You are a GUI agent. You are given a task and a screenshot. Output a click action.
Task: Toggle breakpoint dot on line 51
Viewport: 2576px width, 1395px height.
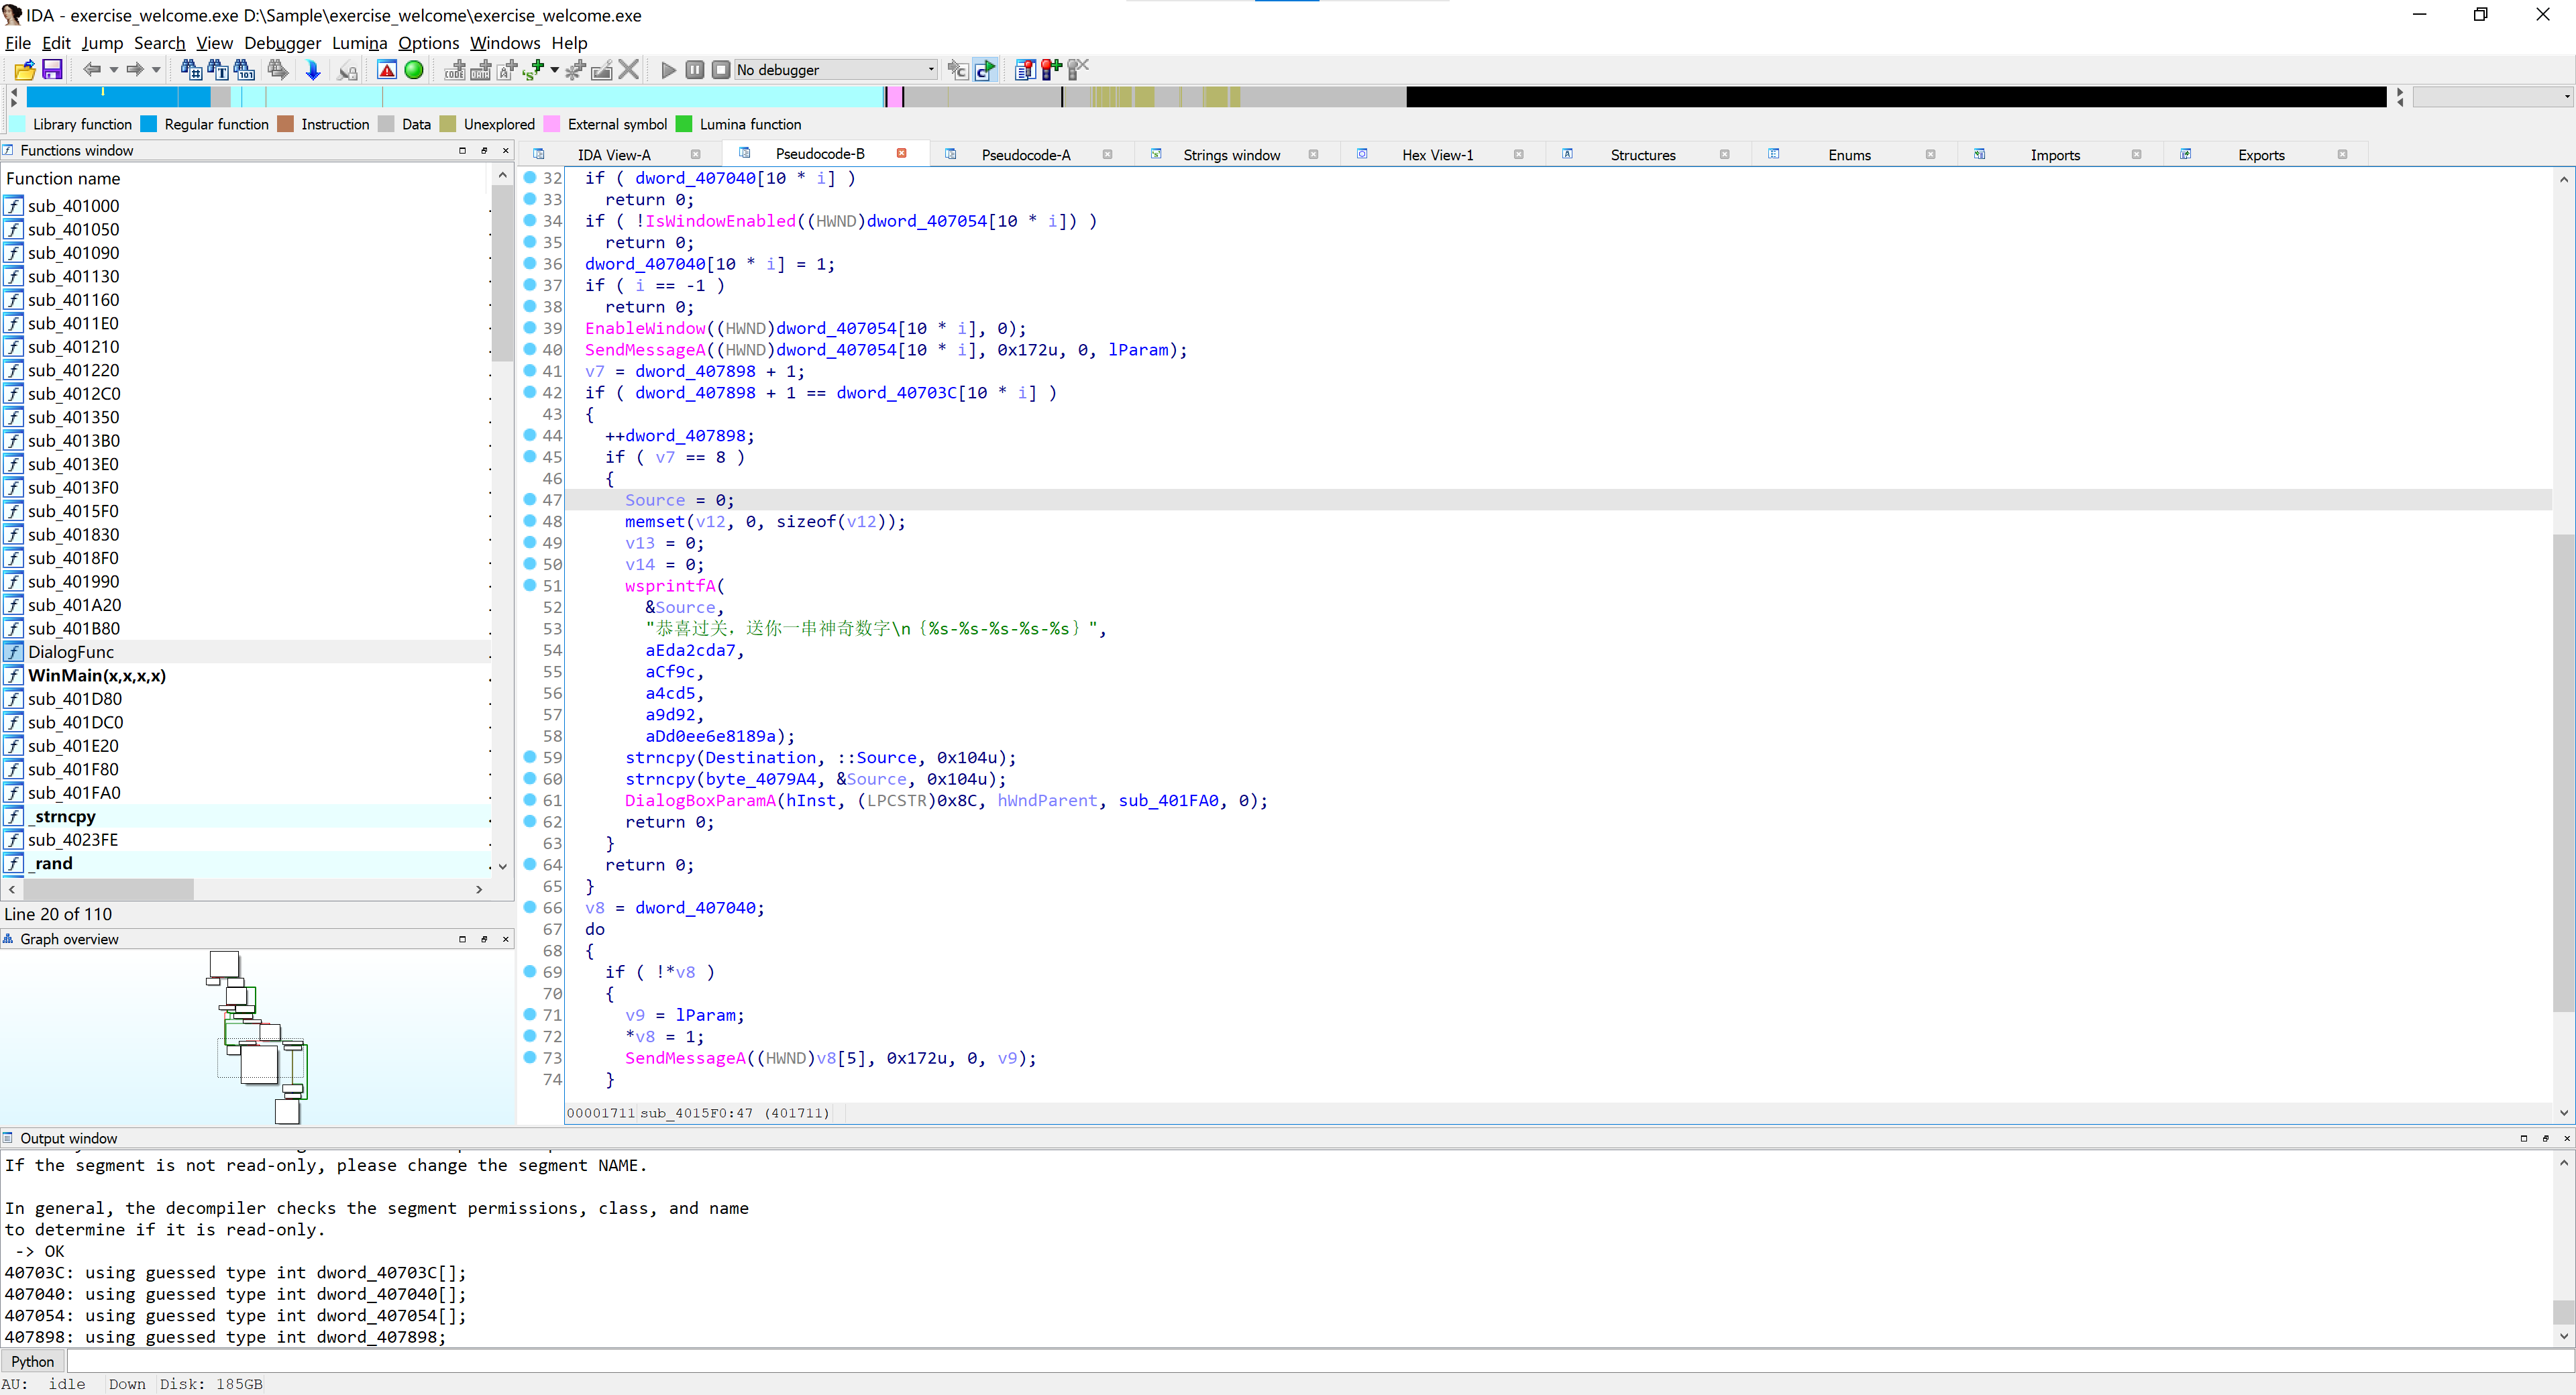pos(530,585)
